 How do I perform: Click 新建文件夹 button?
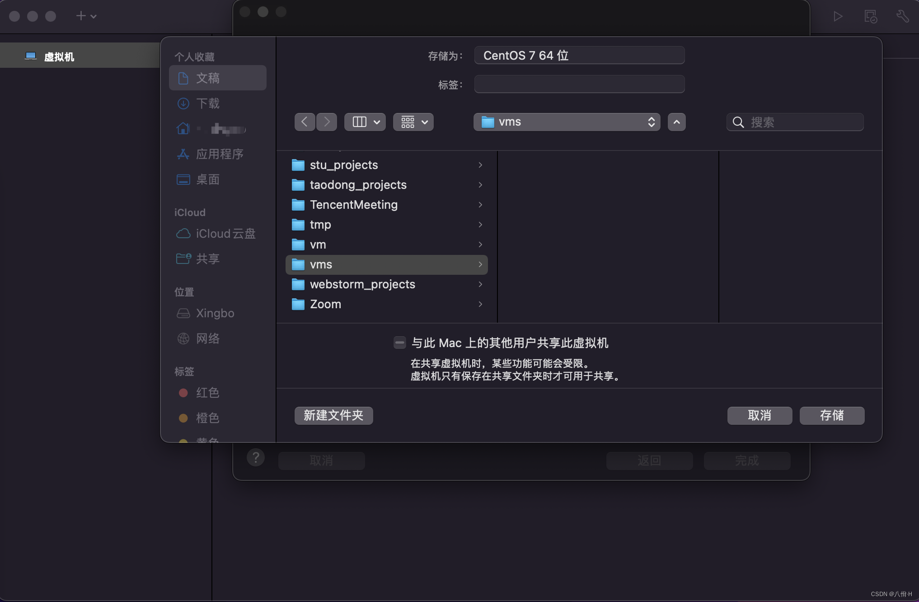[333, 415]
